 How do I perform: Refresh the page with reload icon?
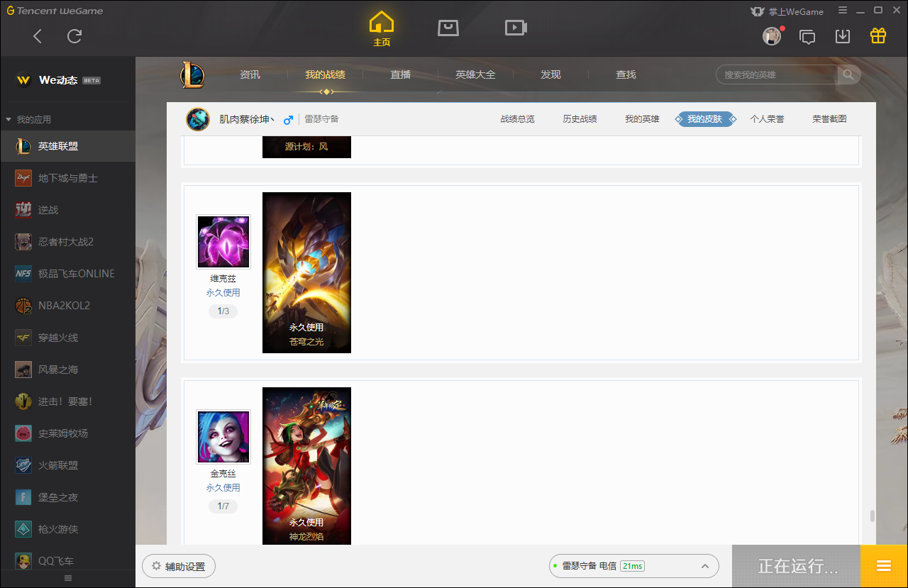74,36
